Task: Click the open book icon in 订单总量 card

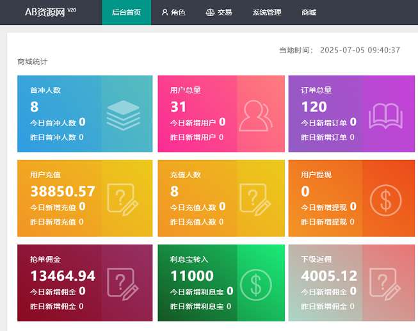Action: coord(386,116)
